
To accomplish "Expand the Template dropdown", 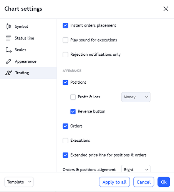I will [x=19, y=182].
